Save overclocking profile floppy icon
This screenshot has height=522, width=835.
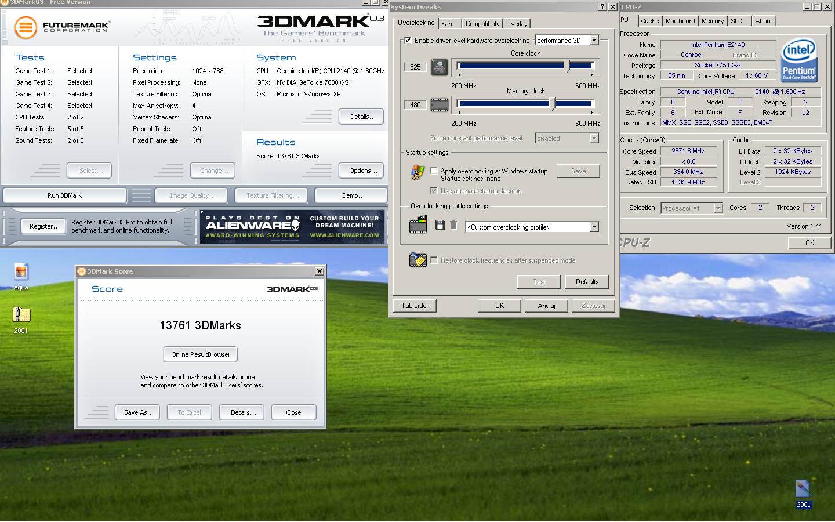coord(440,225)
